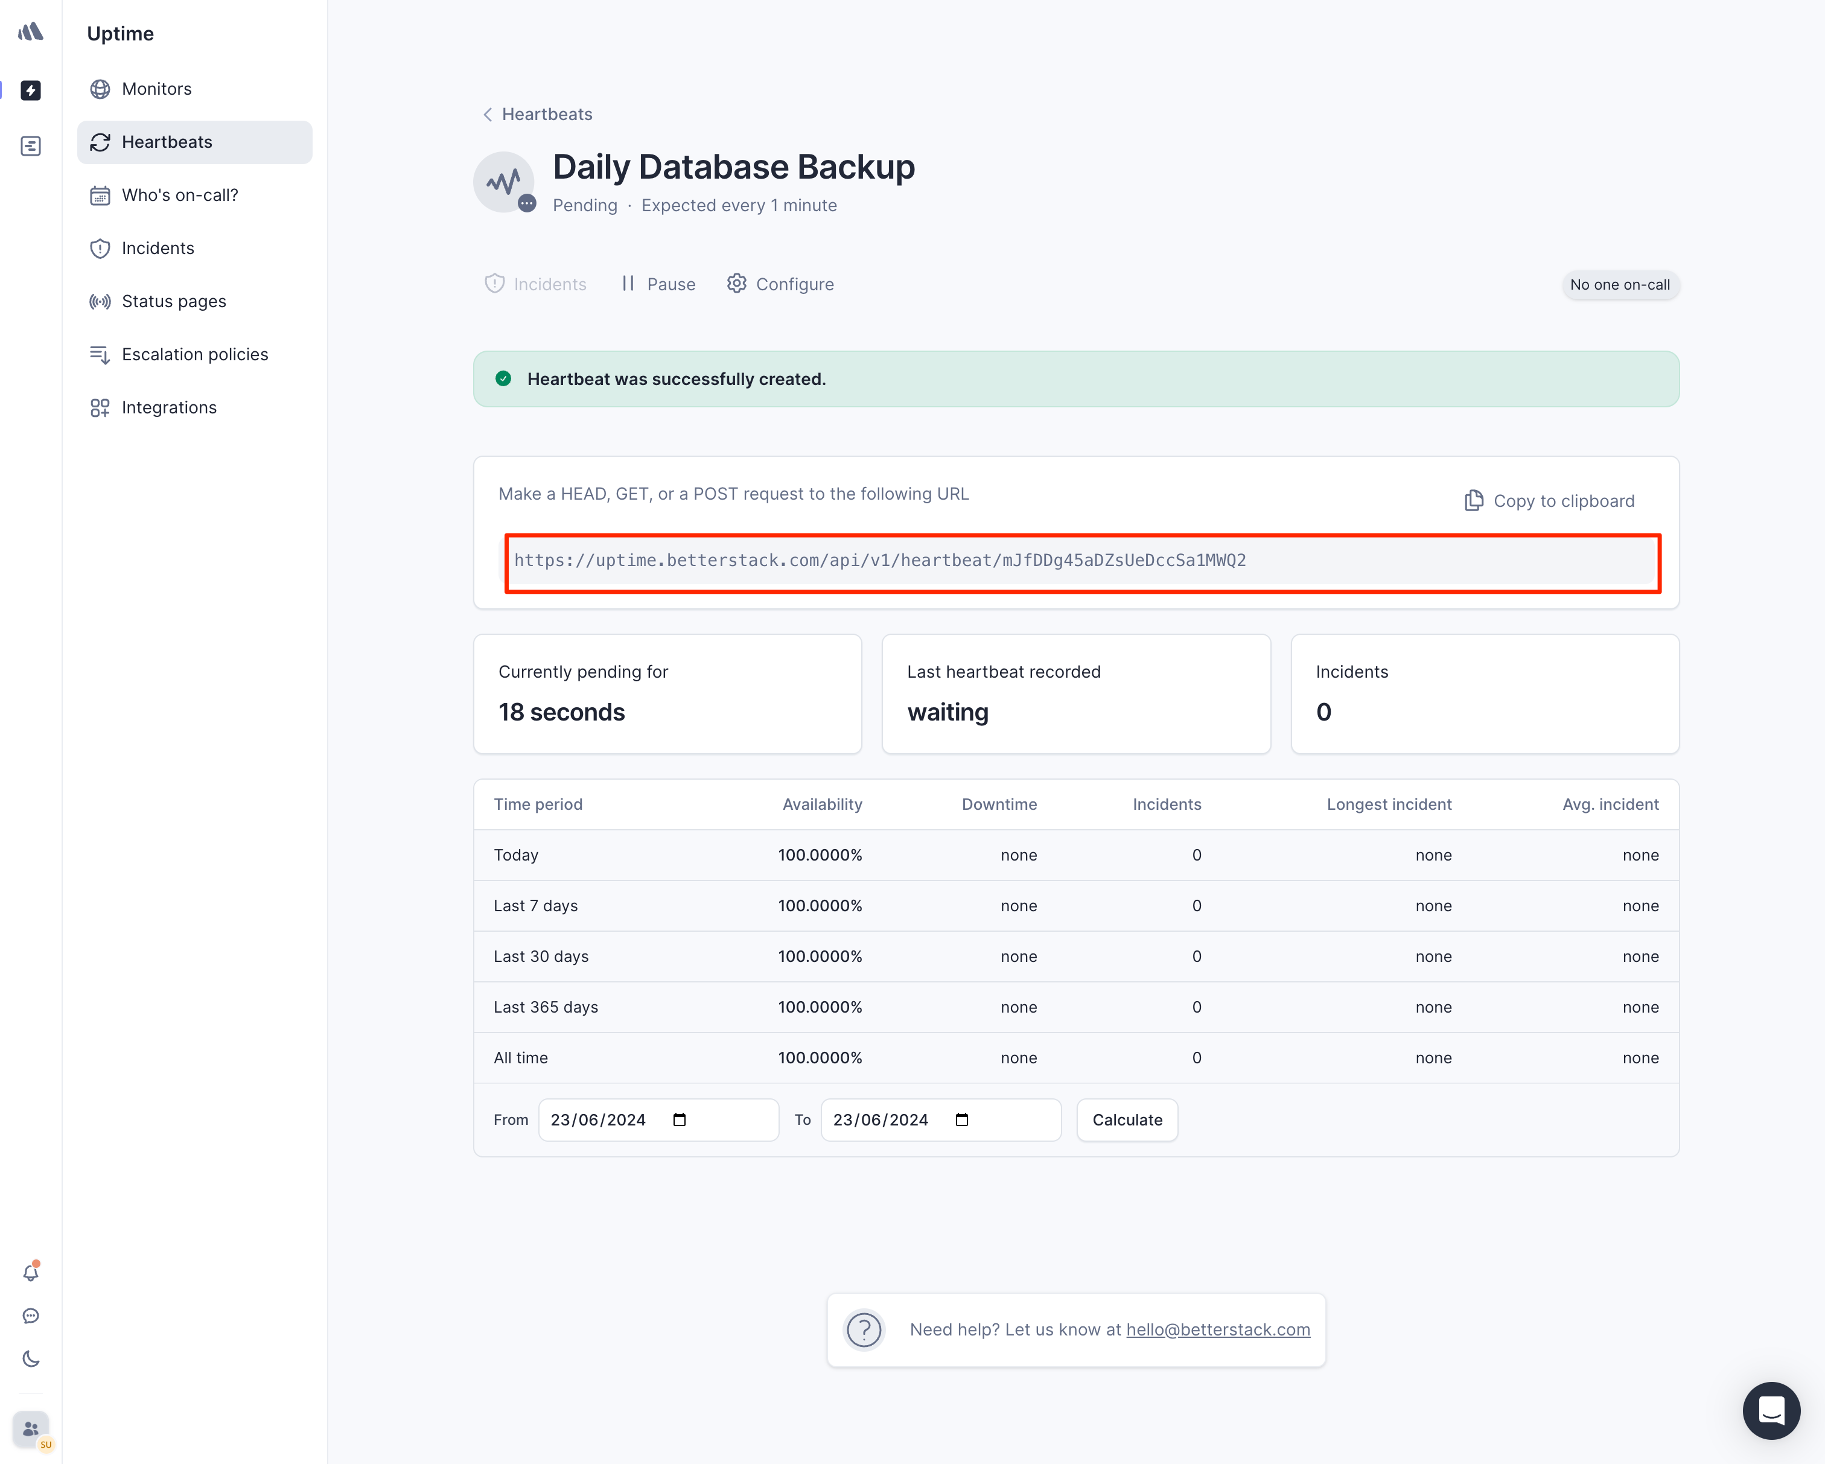
Task: Open the Monitors page
Action: click(195, 89)
